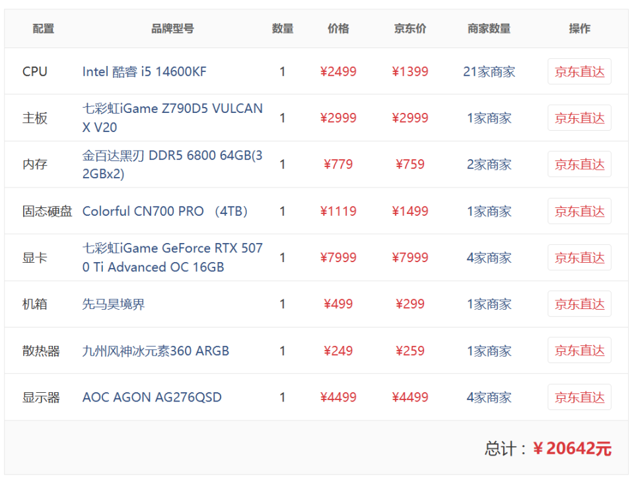Click 京东直达 button in CPU row
This screenshot has width=634, height=482.
[579, 71]
